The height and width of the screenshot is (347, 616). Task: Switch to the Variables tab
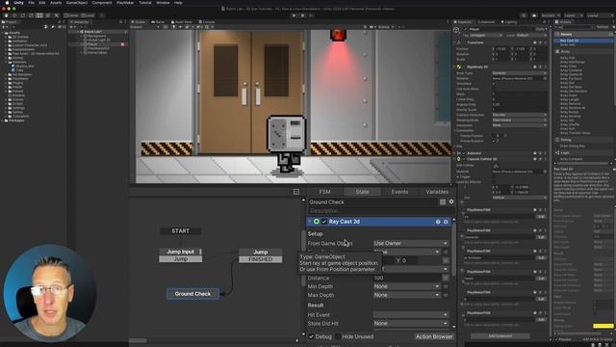437,192
